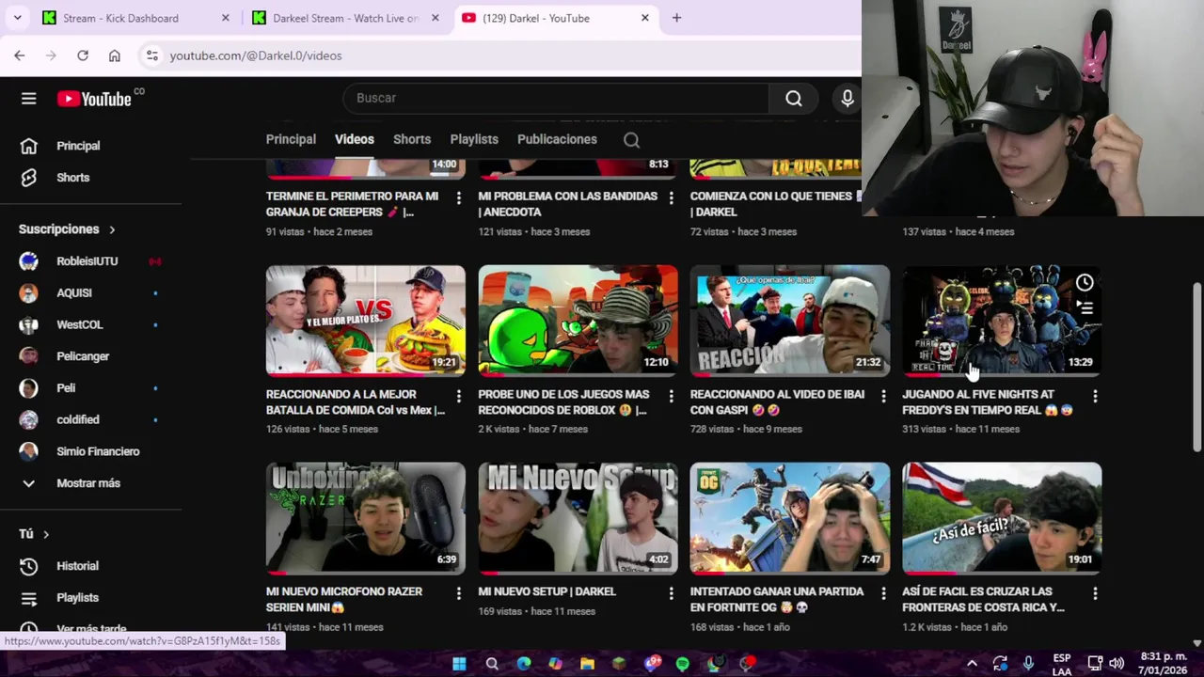Open a new browser tab
Screen dimensions: 1204x677
click(676, 18)
